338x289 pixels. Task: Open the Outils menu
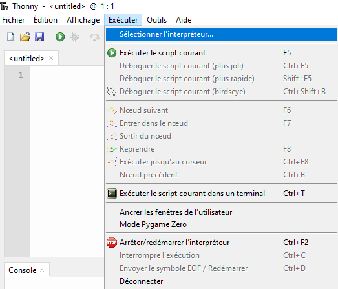click(x=156, y=20)
